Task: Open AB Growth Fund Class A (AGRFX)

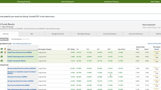Action: pyautogui.click(x=17, y=77)
